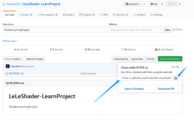Click Find file button
Viewport: 194px width, 120px height.
151,59
